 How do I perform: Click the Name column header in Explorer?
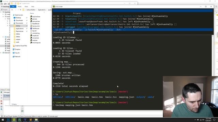click(x=32, y=13)
